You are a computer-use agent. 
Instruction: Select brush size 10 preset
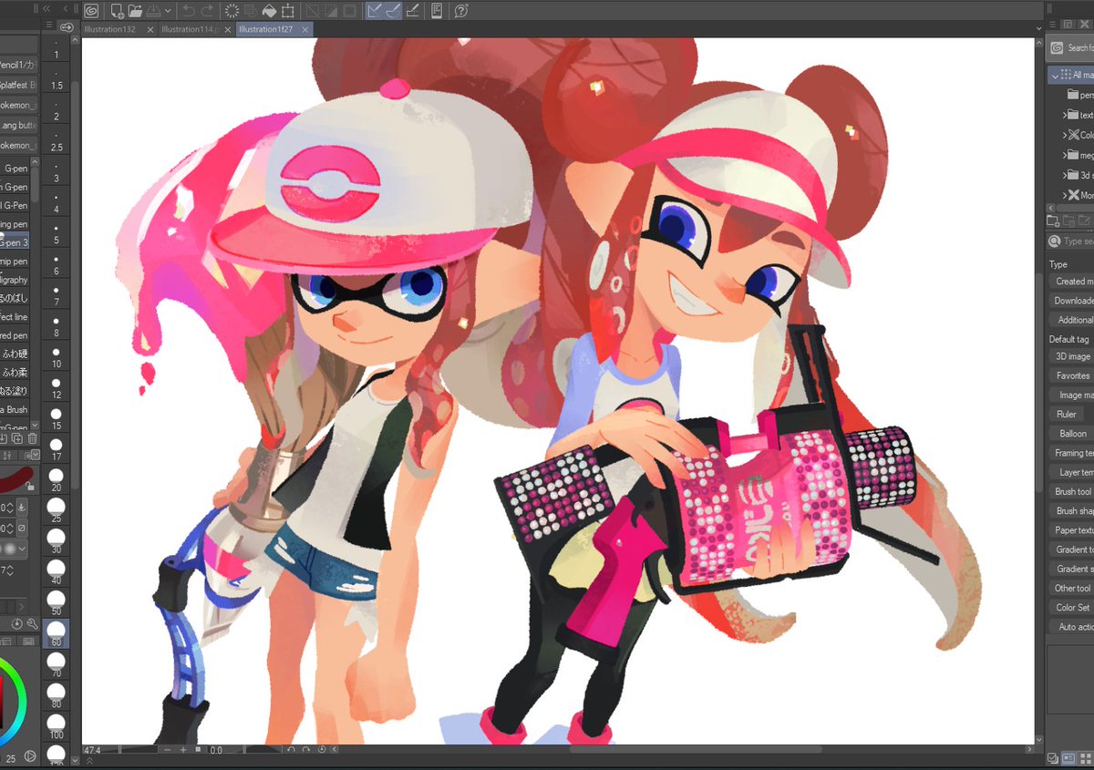57,357
